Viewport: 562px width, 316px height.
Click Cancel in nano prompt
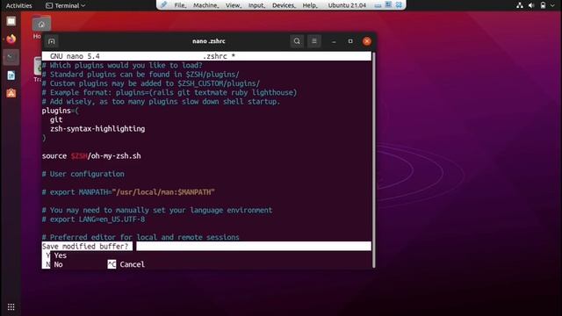pyautogui.click(x=126, y=264)
